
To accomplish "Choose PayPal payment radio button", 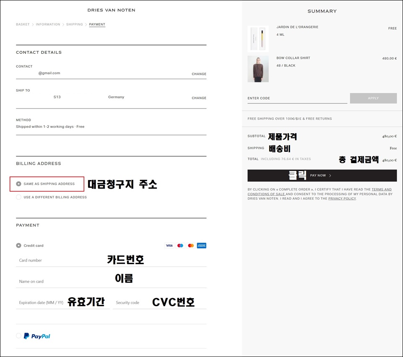I will tap(18, 336).
